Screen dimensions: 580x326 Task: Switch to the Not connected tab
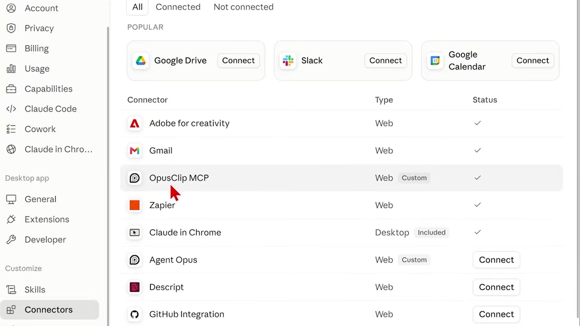tap(243, 7)
